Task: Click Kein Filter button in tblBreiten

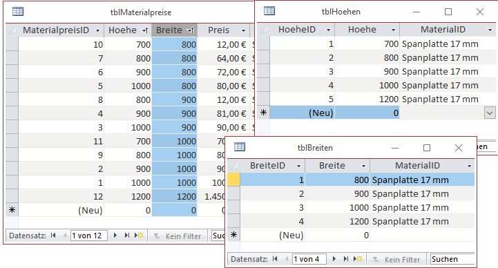Action: click(397, 260)
